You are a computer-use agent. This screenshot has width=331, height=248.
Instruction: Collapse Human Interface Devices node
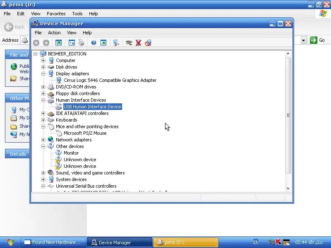43,100
